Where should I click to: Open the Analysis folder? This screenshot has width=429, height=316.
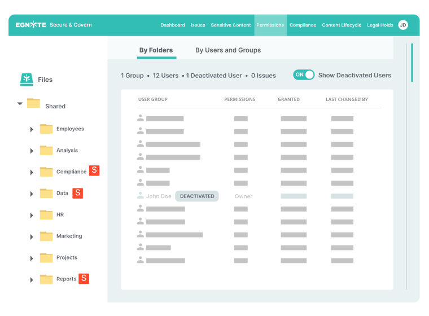tap(67, 151)
